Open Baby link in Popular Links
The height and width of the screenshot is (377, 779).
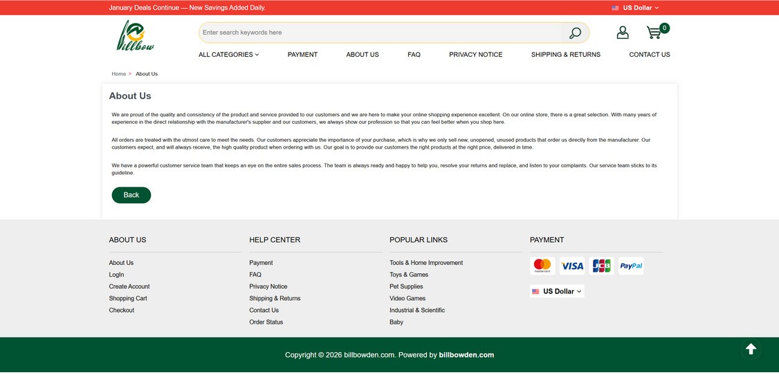click(396, 322)
